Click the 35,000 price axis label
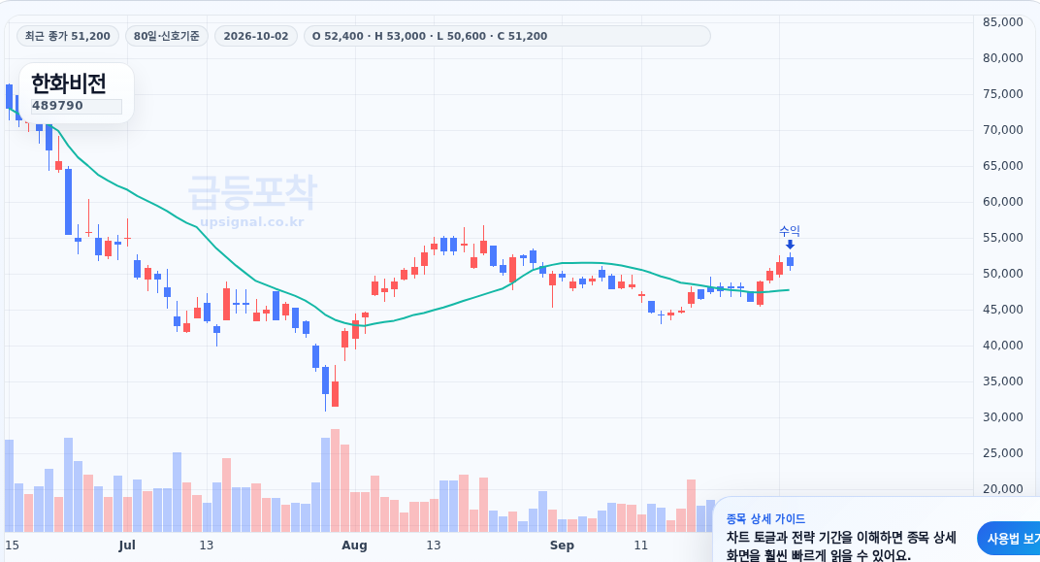The width and height of the screenshot is (1040, 562). pyautogui.click(x=1003, y=380)
